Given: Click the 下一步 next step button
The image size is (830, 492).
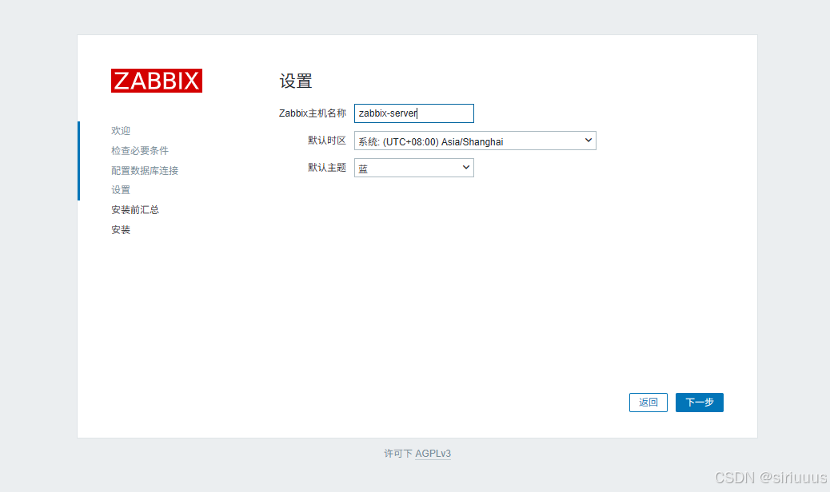Looking at the screenshot, I should (699, 403).
